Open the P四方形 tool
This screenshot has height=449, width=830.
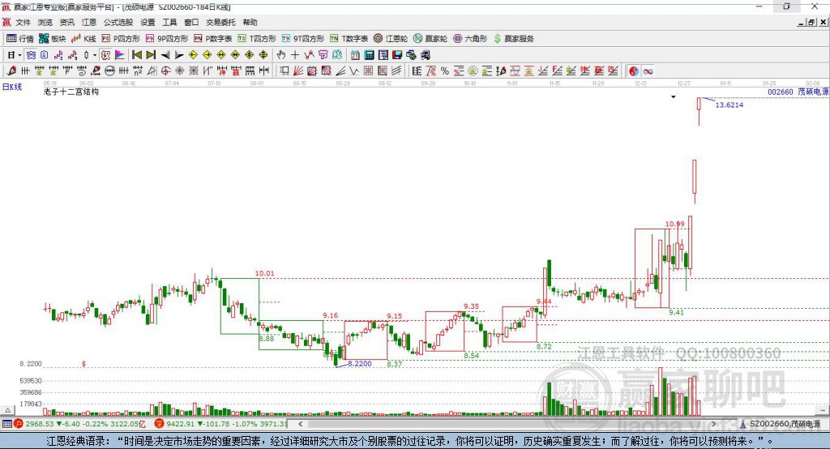[x=121, y=39]
